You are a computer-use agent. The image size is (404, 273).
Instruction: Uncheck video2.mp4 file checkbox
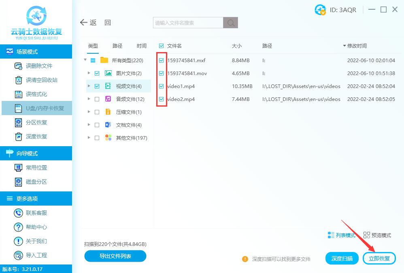click(161, 99)
